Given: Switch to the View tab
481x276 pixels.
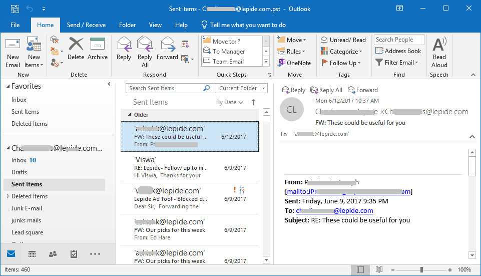Looking at the screenshot, I should [155, 25].
